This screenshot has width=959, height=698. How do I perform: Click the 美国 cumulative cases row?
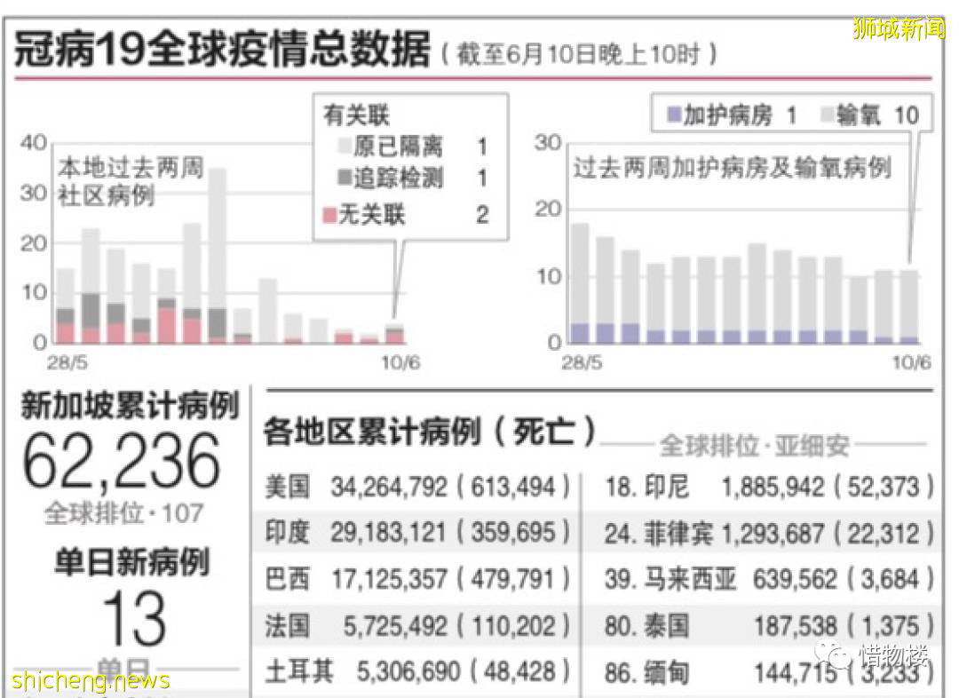click(x=417, y=487)
